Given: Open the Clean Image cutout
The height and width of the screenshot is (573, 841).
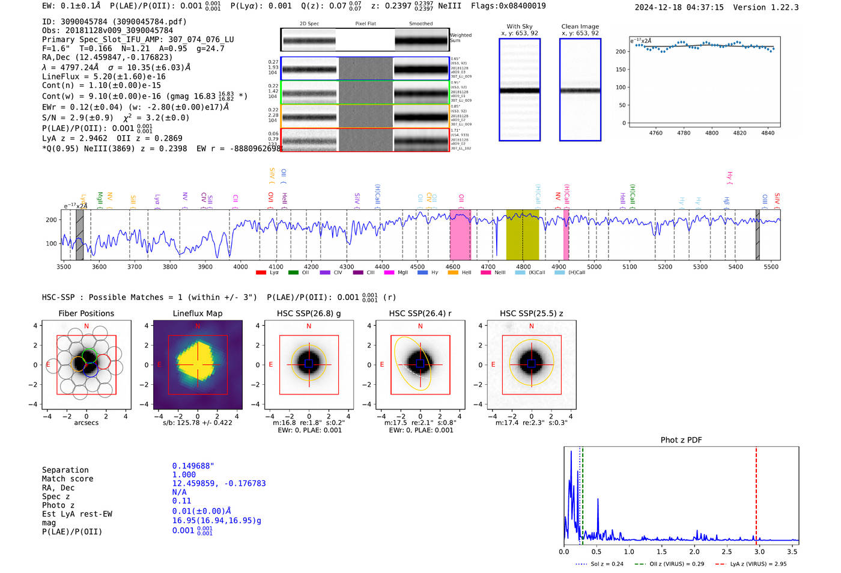Looking at the screenshot, I should [x=580, y=90].
